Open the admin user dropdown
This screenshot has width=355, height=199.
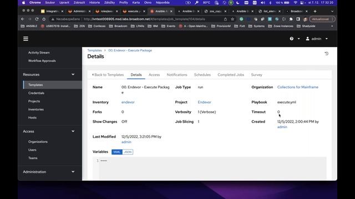click(317, 39)
